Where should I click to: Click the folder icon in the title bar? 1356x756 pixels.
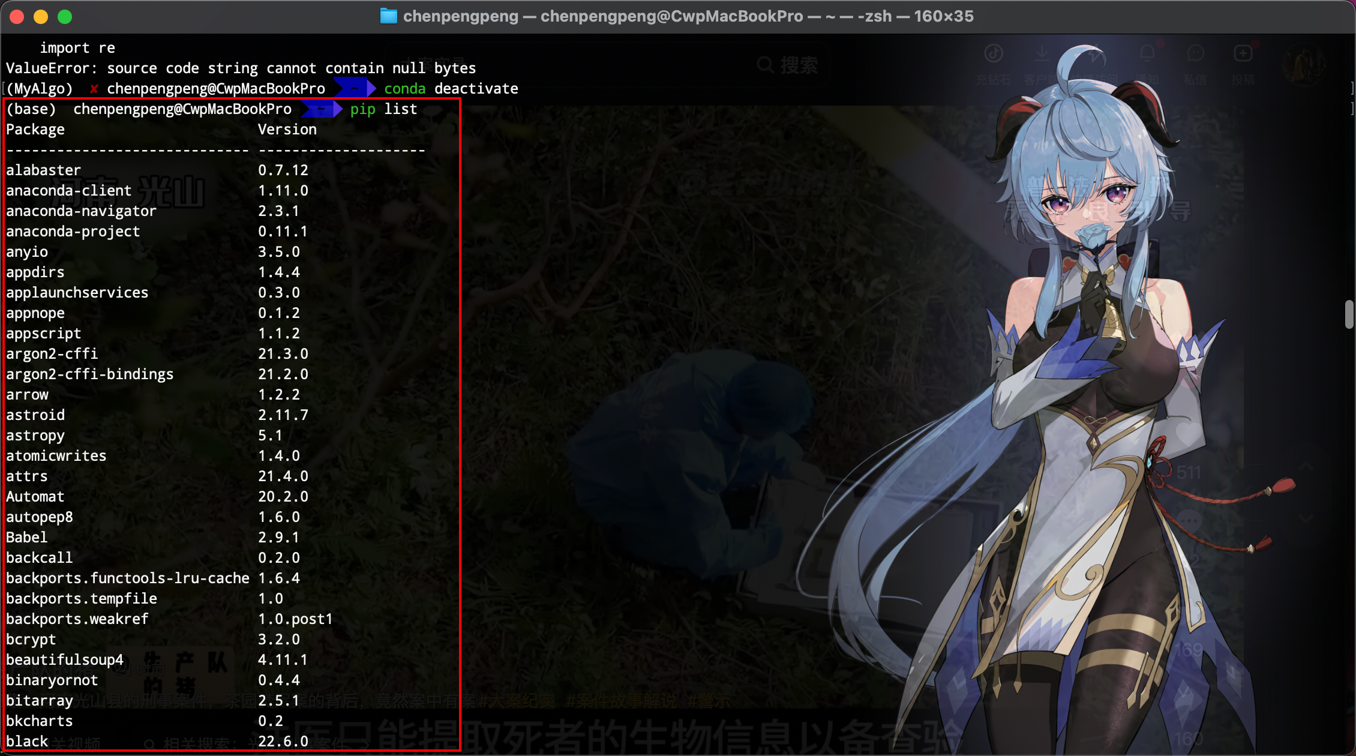389,16
